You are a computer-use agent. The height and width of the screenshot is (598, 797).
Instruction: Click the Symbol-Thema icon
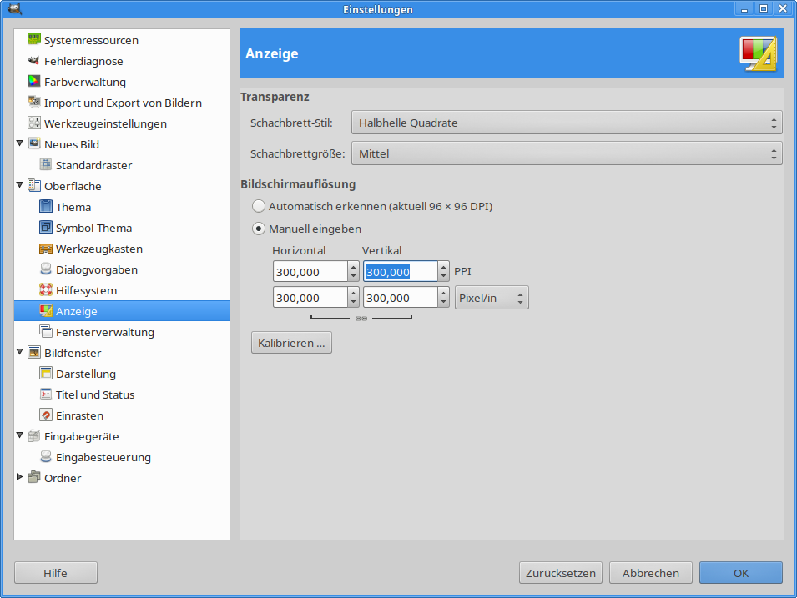pyautogui.click(x=46, y=228)
